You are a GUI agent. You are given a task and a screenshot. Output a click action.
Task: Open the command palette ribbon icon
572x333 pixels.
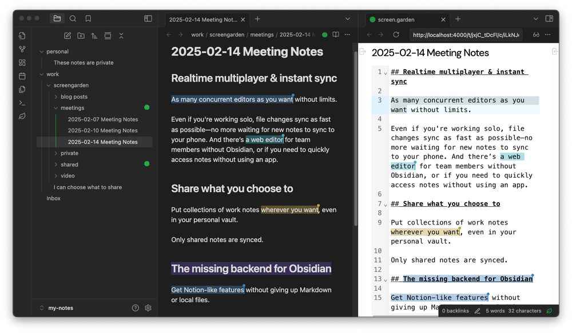(x=22, y=103)
